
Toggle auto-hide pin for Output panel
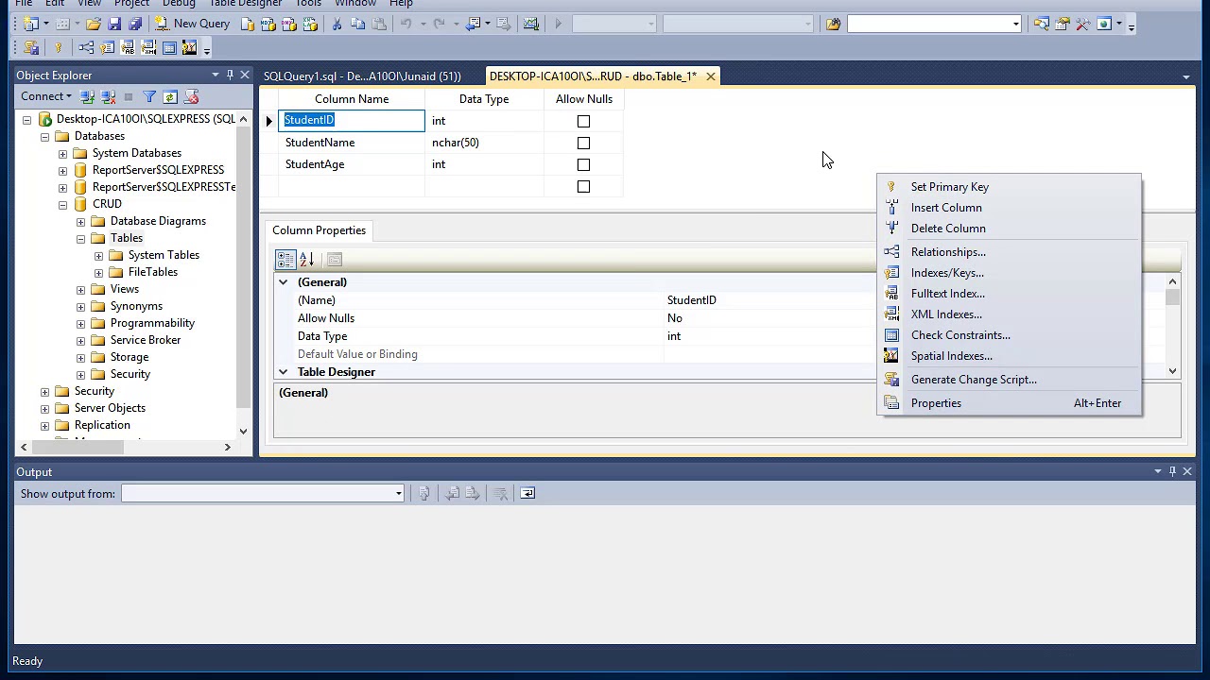(x=1172, y=471)
